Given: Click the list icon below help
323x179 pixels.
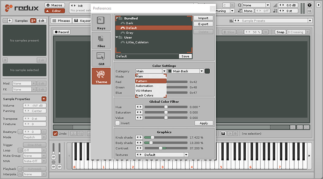Looking at the screenshot, I should tap(309, 11).
